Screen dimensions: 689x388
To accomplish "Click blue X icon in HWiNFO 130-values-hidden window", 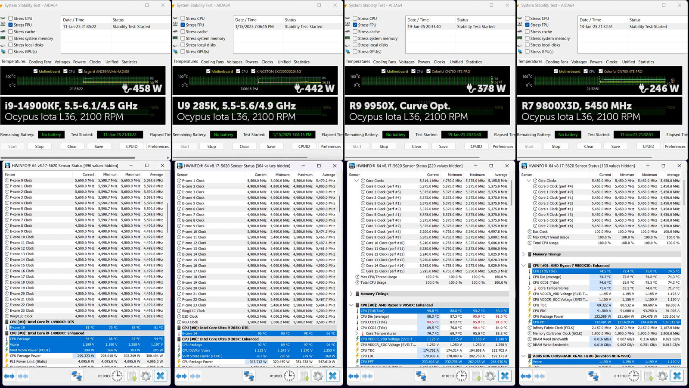I will (677, 376).
